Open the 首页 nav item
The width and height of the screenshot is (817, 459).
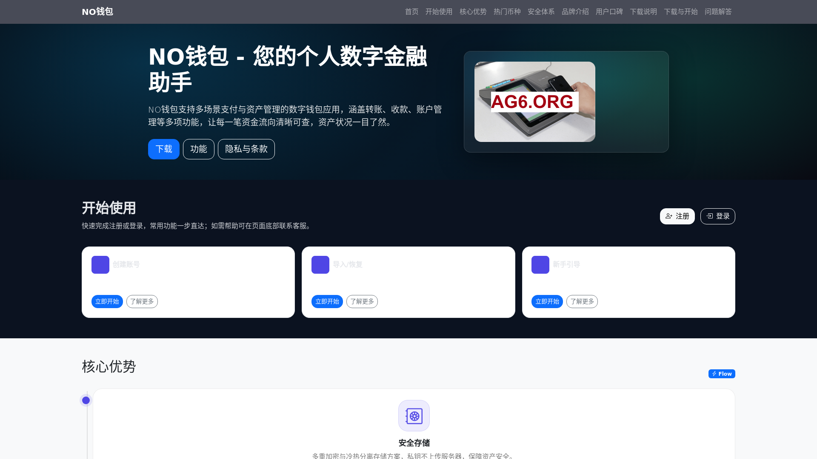pyautogui.click(x=411, y=12)
